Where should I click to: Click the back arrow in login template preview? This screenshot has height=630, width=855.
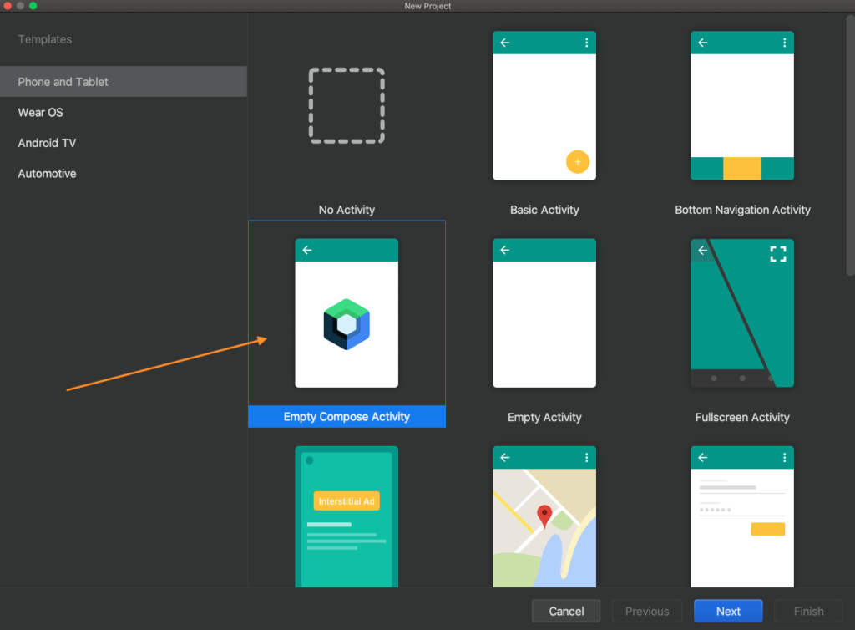click(703, 458)
